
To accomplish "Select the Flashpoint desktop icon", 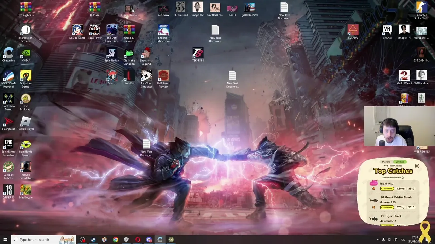I will click(x=8, y=123).
